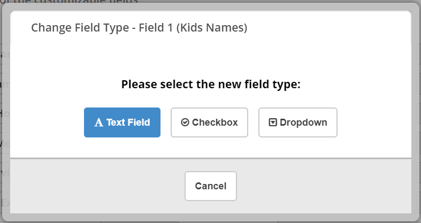Click the caret-square icon beside Dropdown
421x223 pixels.
[273, 122]
